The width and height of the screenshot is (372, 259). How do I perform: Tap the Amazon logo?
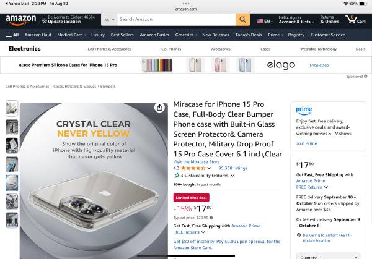point(20,19)
